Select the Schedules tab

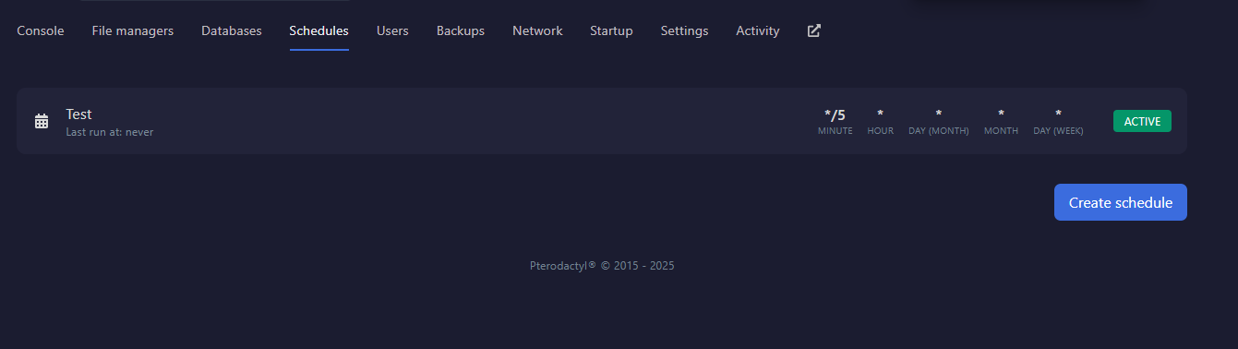(319, 30)
